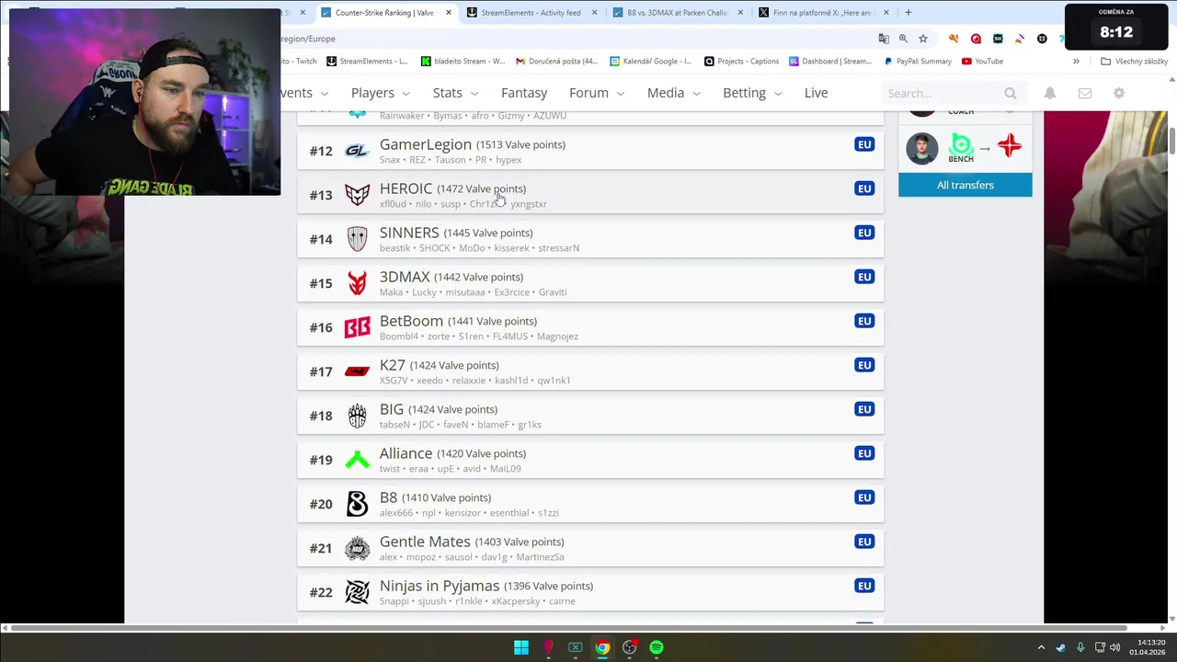Viewport: 1177px width, 662px height.
Task: Click the BIG team logo
Action: (357, 416)
